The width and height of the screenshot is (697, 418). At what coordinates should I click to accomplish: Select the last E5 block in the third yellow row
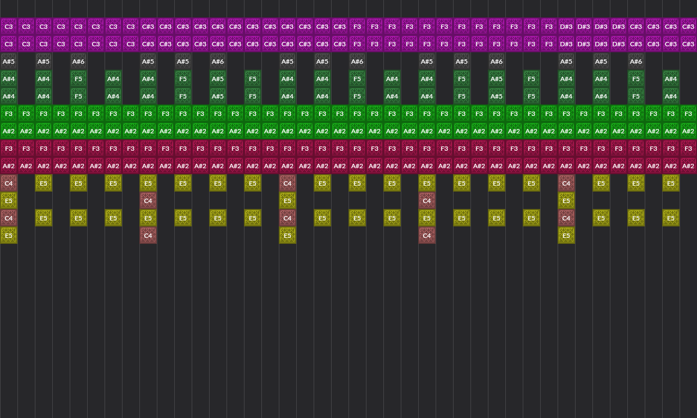[671, 218]
